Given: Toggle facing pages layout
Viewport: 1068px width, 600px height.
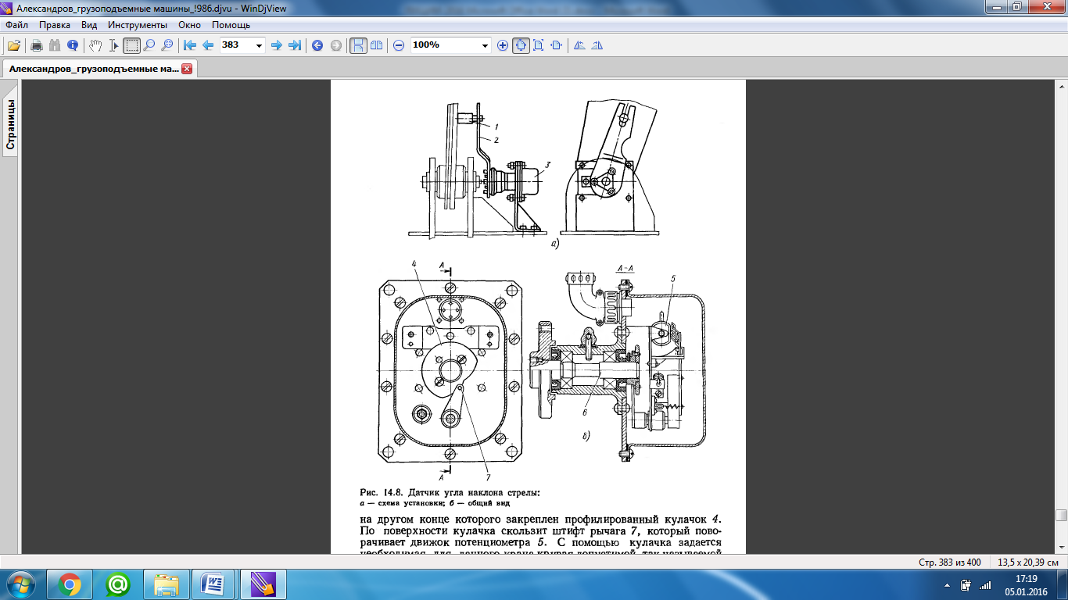Looking at the screenshot, I should click(x=376, y=45).
